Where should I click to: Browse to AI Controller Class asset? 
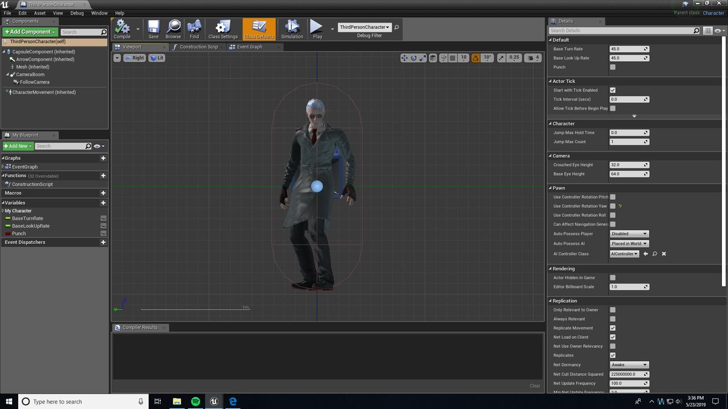click(655, 254)
